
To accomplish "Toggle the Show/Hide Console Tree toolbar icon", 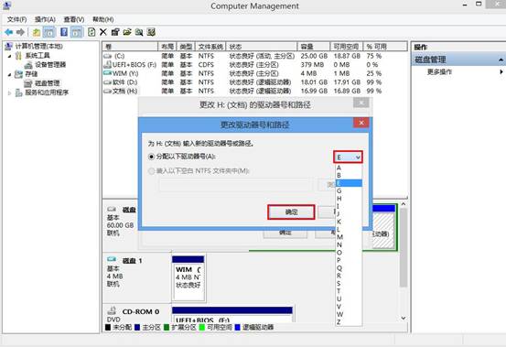I will click(x=49, y=32).
